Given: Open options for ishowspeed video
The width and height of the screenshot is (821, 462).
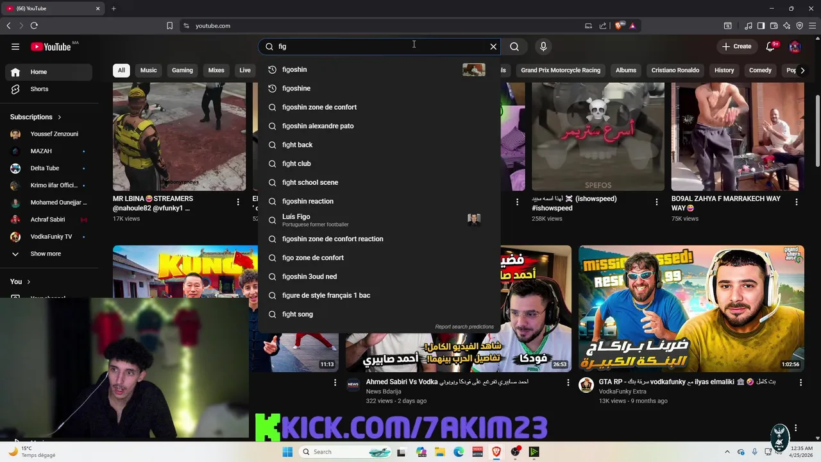Looking at the screenshot, I should [x=656, y=202].
